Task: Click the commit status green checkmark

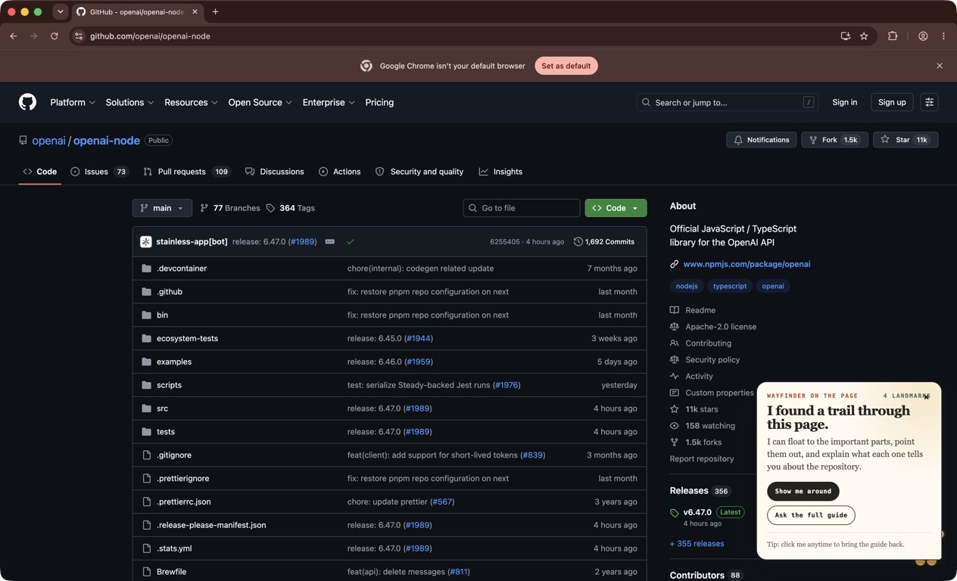Action: [x=350, y=242]
